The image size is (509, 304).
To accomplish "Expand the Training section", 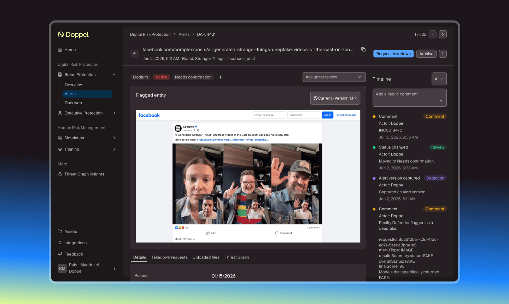I will pos(114,149).
